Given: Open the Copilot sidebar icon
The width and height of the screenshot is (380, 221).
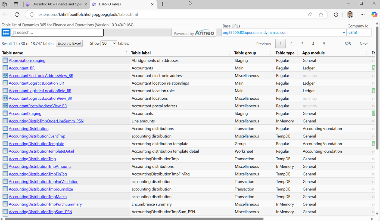Looking at the screenshot, I should pos(374,14).
